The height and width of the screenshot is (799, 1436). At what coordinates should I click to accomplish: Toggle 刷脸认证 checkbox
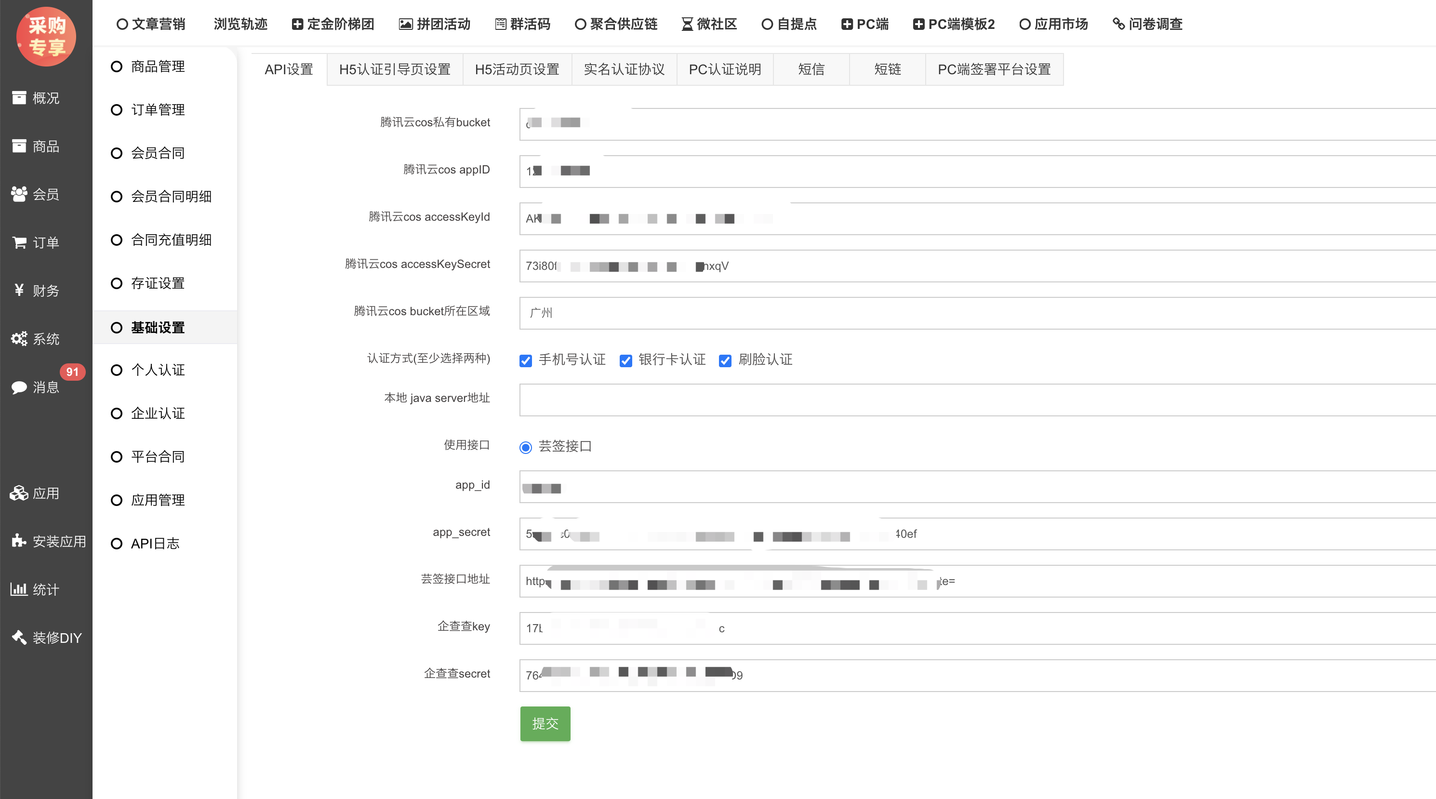click(x=725, y=361)
